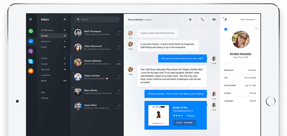Open the Settings link in sidebar
The image size is (287, 136).
click(45, 98)
